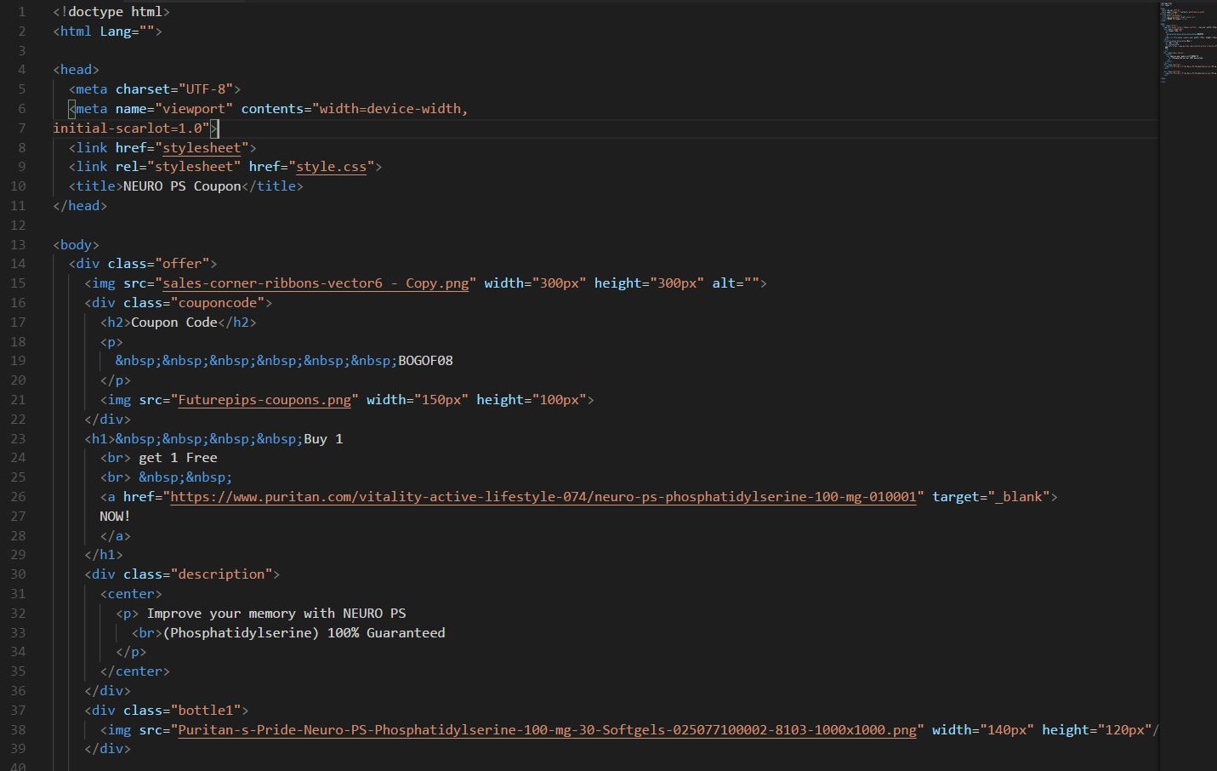Open the style.css link on line 9
The height and width of the screenshot is (771, 1217).
coord(331,167)
